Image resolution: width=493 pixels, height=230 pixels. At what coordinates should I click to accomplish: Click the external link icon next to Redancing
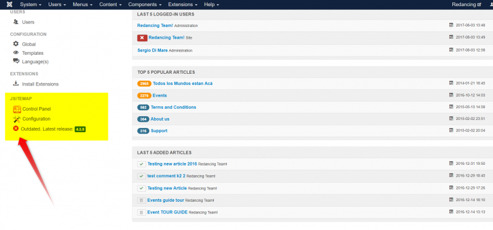(479, 5)
